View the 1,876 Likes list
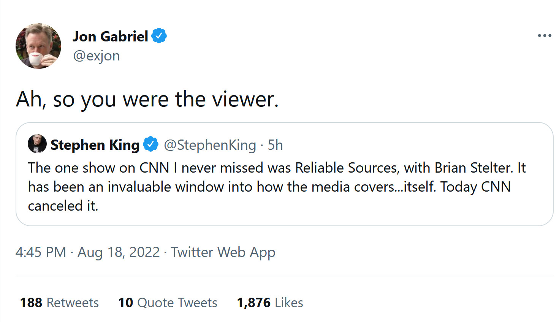This screenshot has width=559, height=322. click(x=270, y=303)
